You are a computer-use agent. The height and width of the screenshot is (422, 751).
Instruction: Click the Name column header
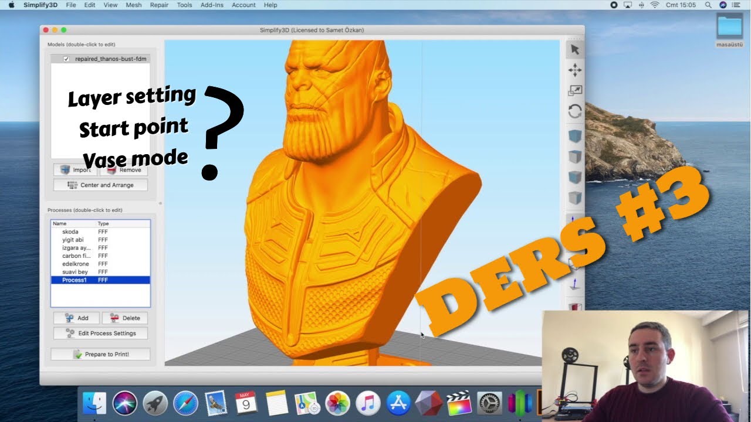point(73,223)
